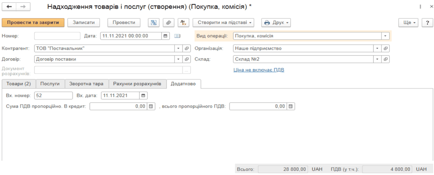Screen dimensions: 434x175
Task: Expand Договір dropdown arrow
Action: click(x=178, y=59)
